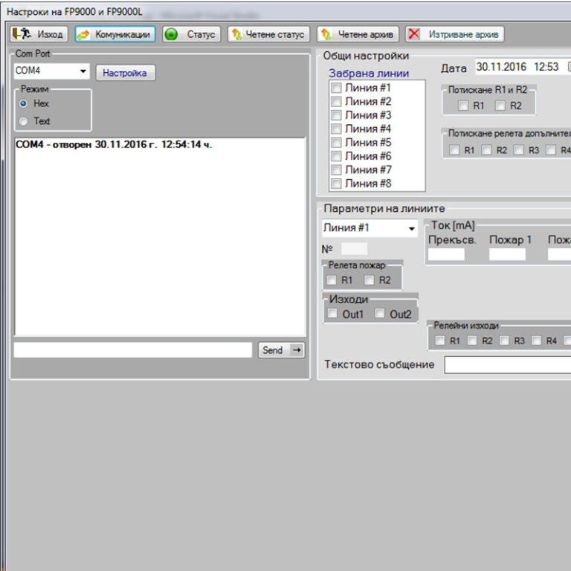
Task: Click the Прекъсв. current value field
Action: [x=446, y=254]
